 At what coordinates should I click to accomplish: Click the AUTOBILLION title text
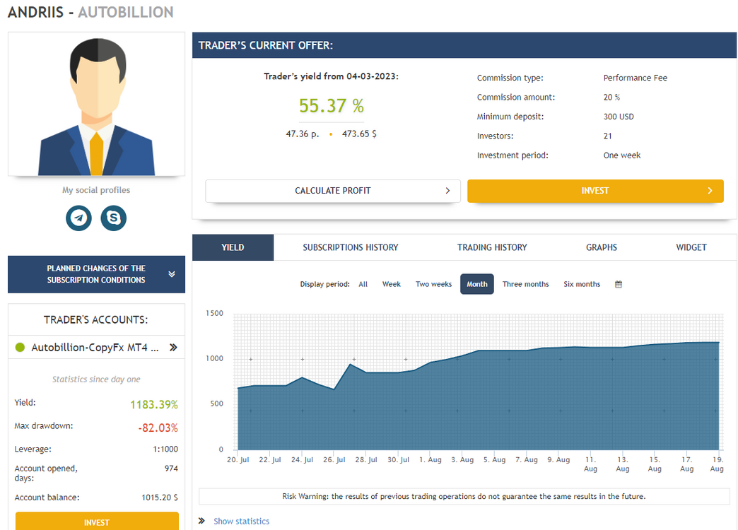pos(126,12)
